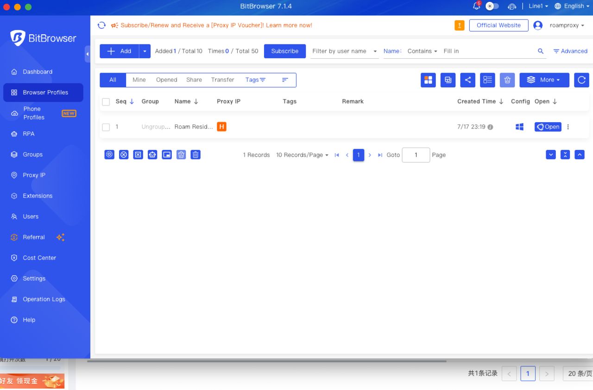Open the Line1 dropdown

538,6
